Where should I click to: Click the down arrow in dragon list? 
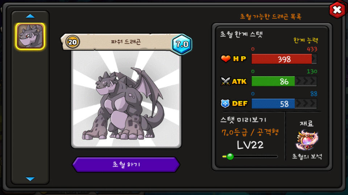coord(30,179)
